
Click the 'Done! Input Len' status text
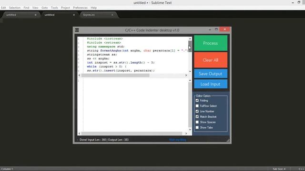[104, 140]
